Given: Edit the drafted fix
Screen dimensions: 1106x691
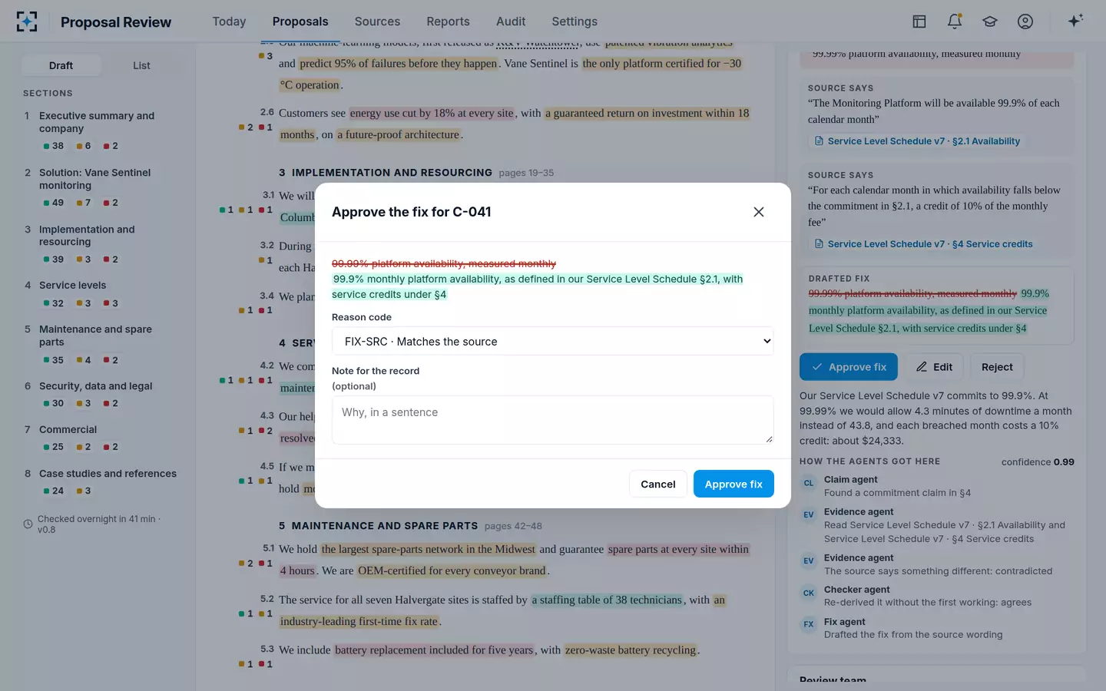Looking at the screenshot, I should click(x=934, y=367).
